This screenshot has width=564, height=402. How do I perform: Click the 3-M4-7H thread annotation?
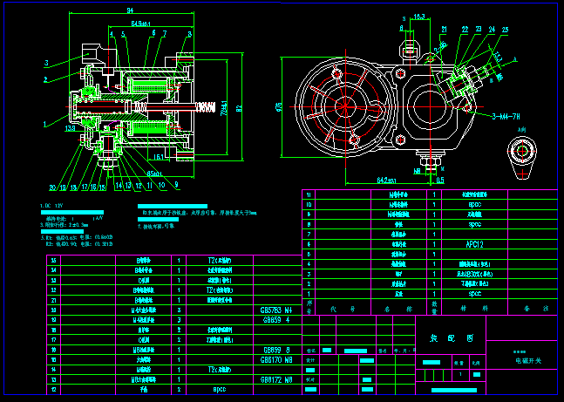click(506, 115)
